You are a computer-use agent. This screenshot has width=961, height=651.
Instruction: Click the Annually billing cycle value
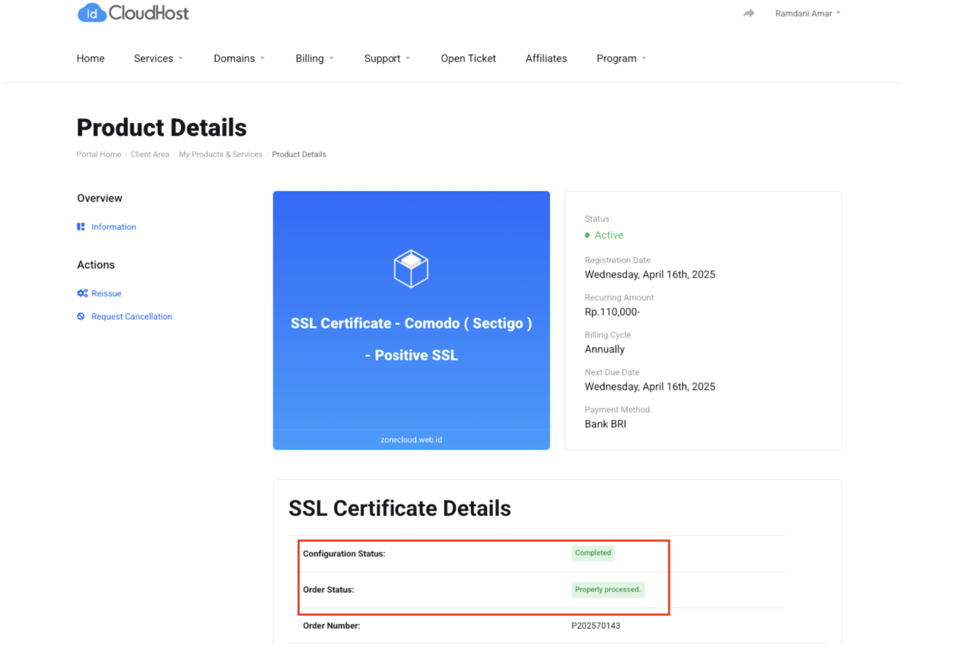pos(604,349)
